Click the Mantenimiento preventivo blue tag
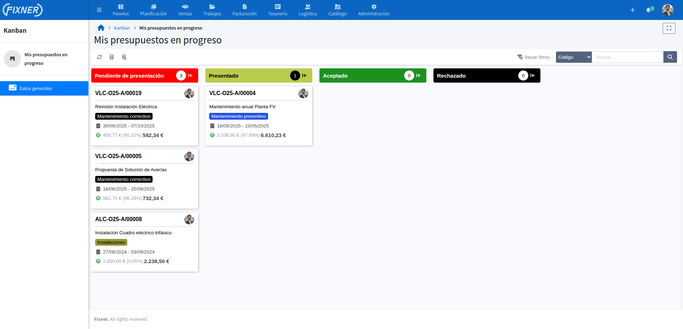The height and width of the screenshot is (329, 683). (238, 116)
